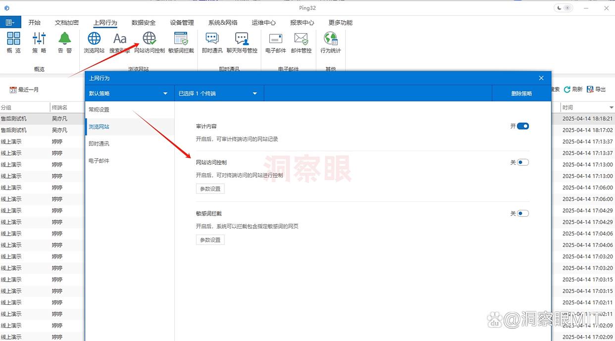Click the 浏览网站 globe icon

[x=94, y=42]
